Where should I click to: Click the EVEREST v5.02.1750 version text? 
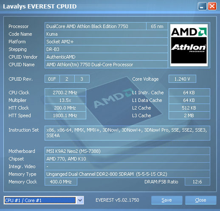point(117,200)
